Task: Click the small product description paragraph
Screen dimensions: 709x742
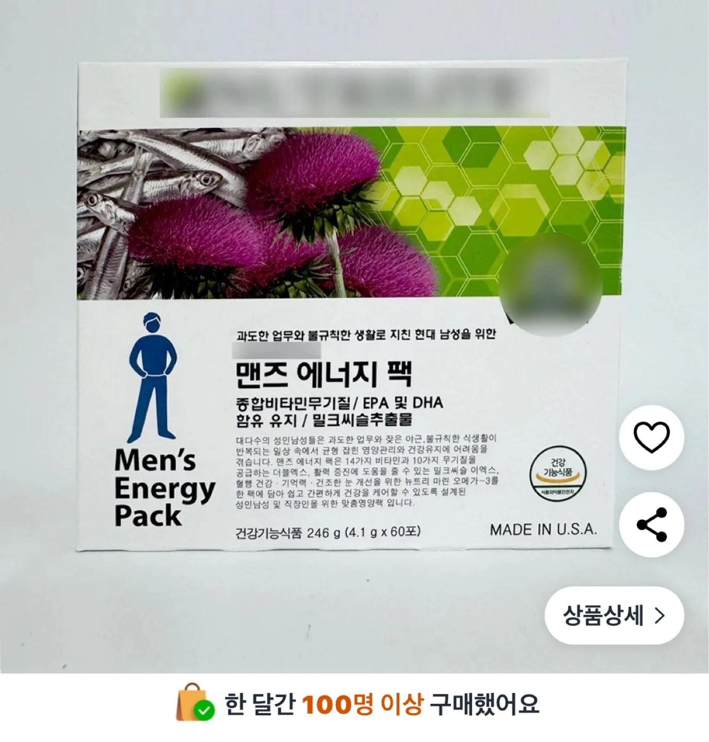Action: [x=367, y=471]
